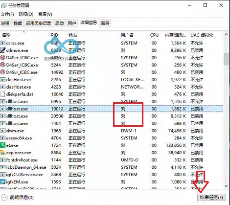This screenshot has height=205, width=230.
Task: Click the Task Manager title bar icon
Action: (4, 6)
